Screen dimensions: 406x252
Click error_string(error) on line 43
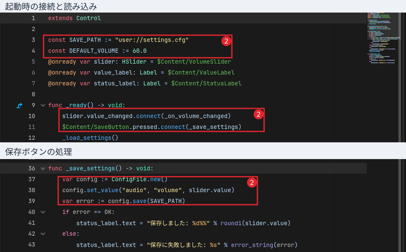click(x=265, y=245)
